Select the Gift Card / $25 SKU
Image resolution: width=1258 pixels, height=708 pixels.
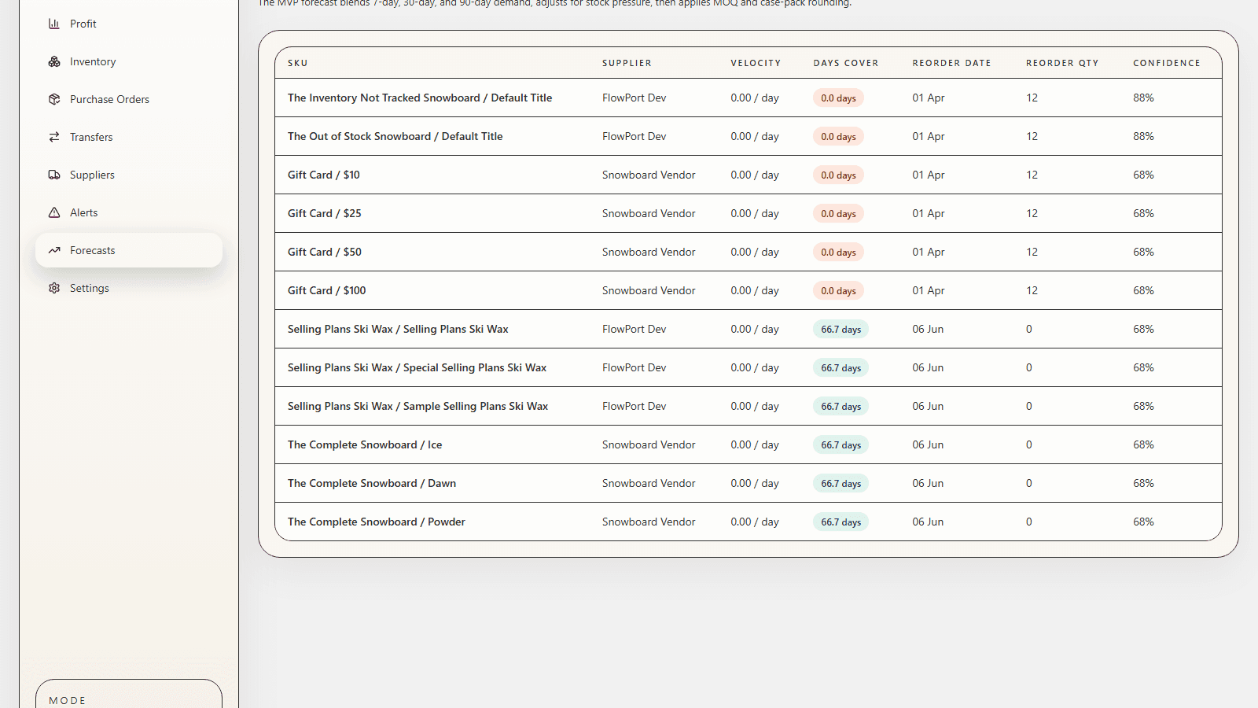coord(325,213)
